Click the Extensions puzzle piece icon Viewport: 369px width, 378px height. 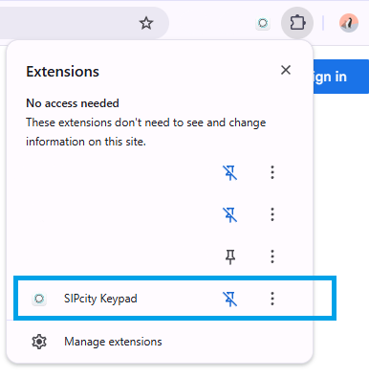click(x=297, y=23)
